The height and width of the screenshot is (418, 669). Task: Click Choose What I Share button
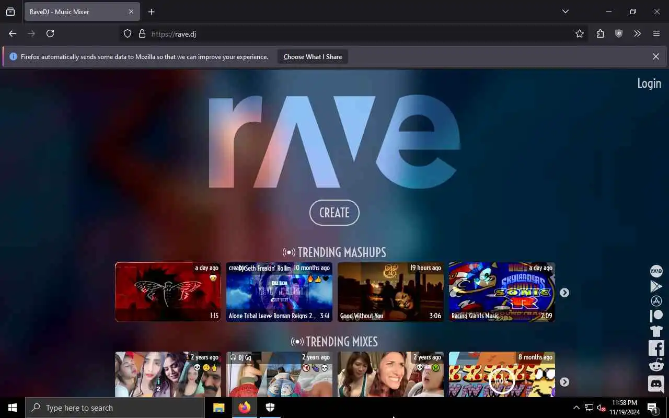pos(313,56)
